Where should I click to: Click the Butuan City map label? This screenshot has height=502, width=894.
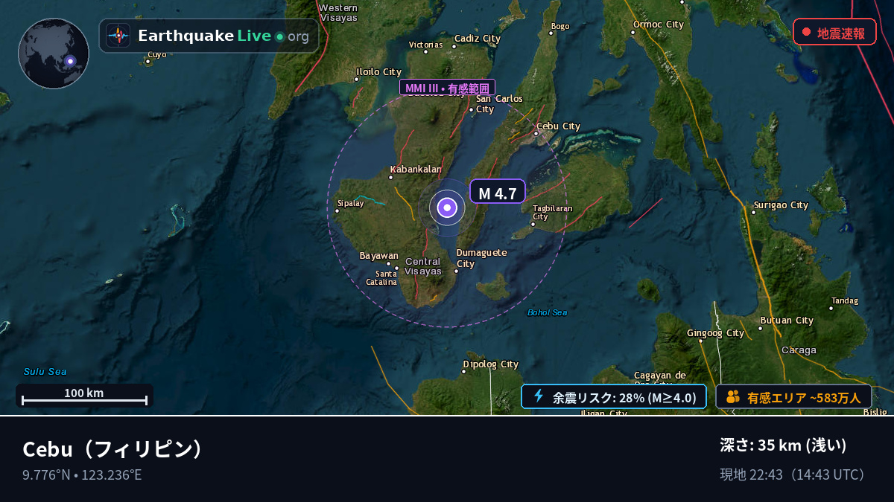click(787, 321)
